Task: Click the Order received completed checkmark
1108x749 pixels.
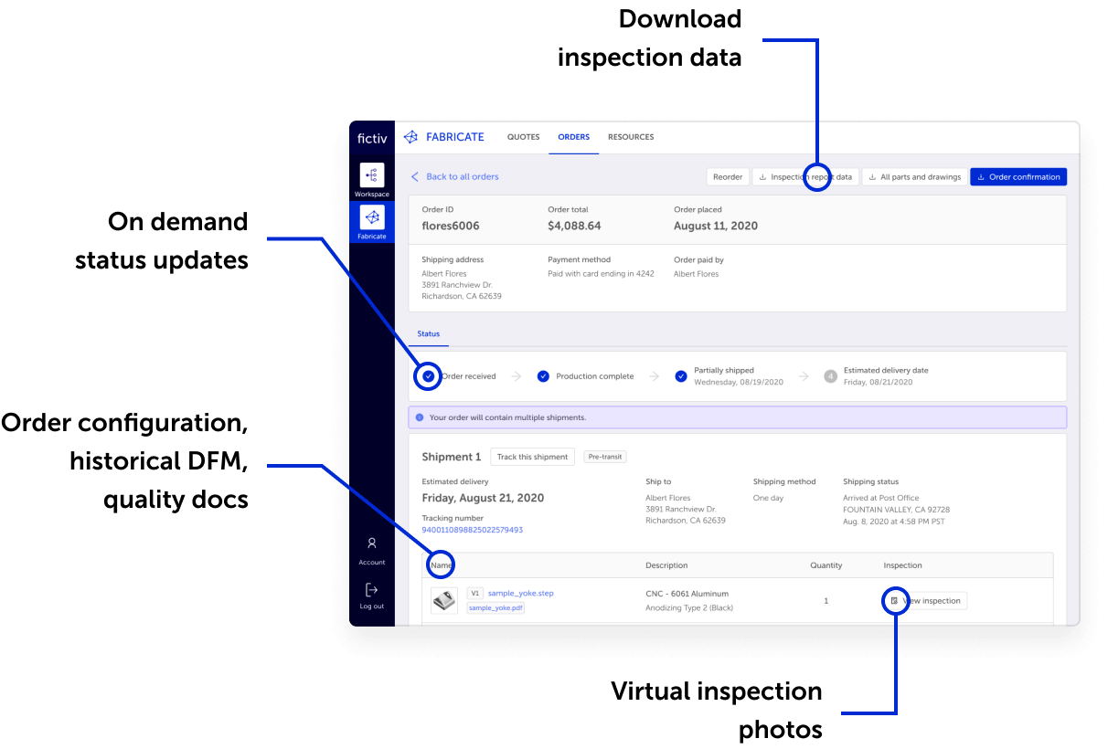Action: (427, 375)
